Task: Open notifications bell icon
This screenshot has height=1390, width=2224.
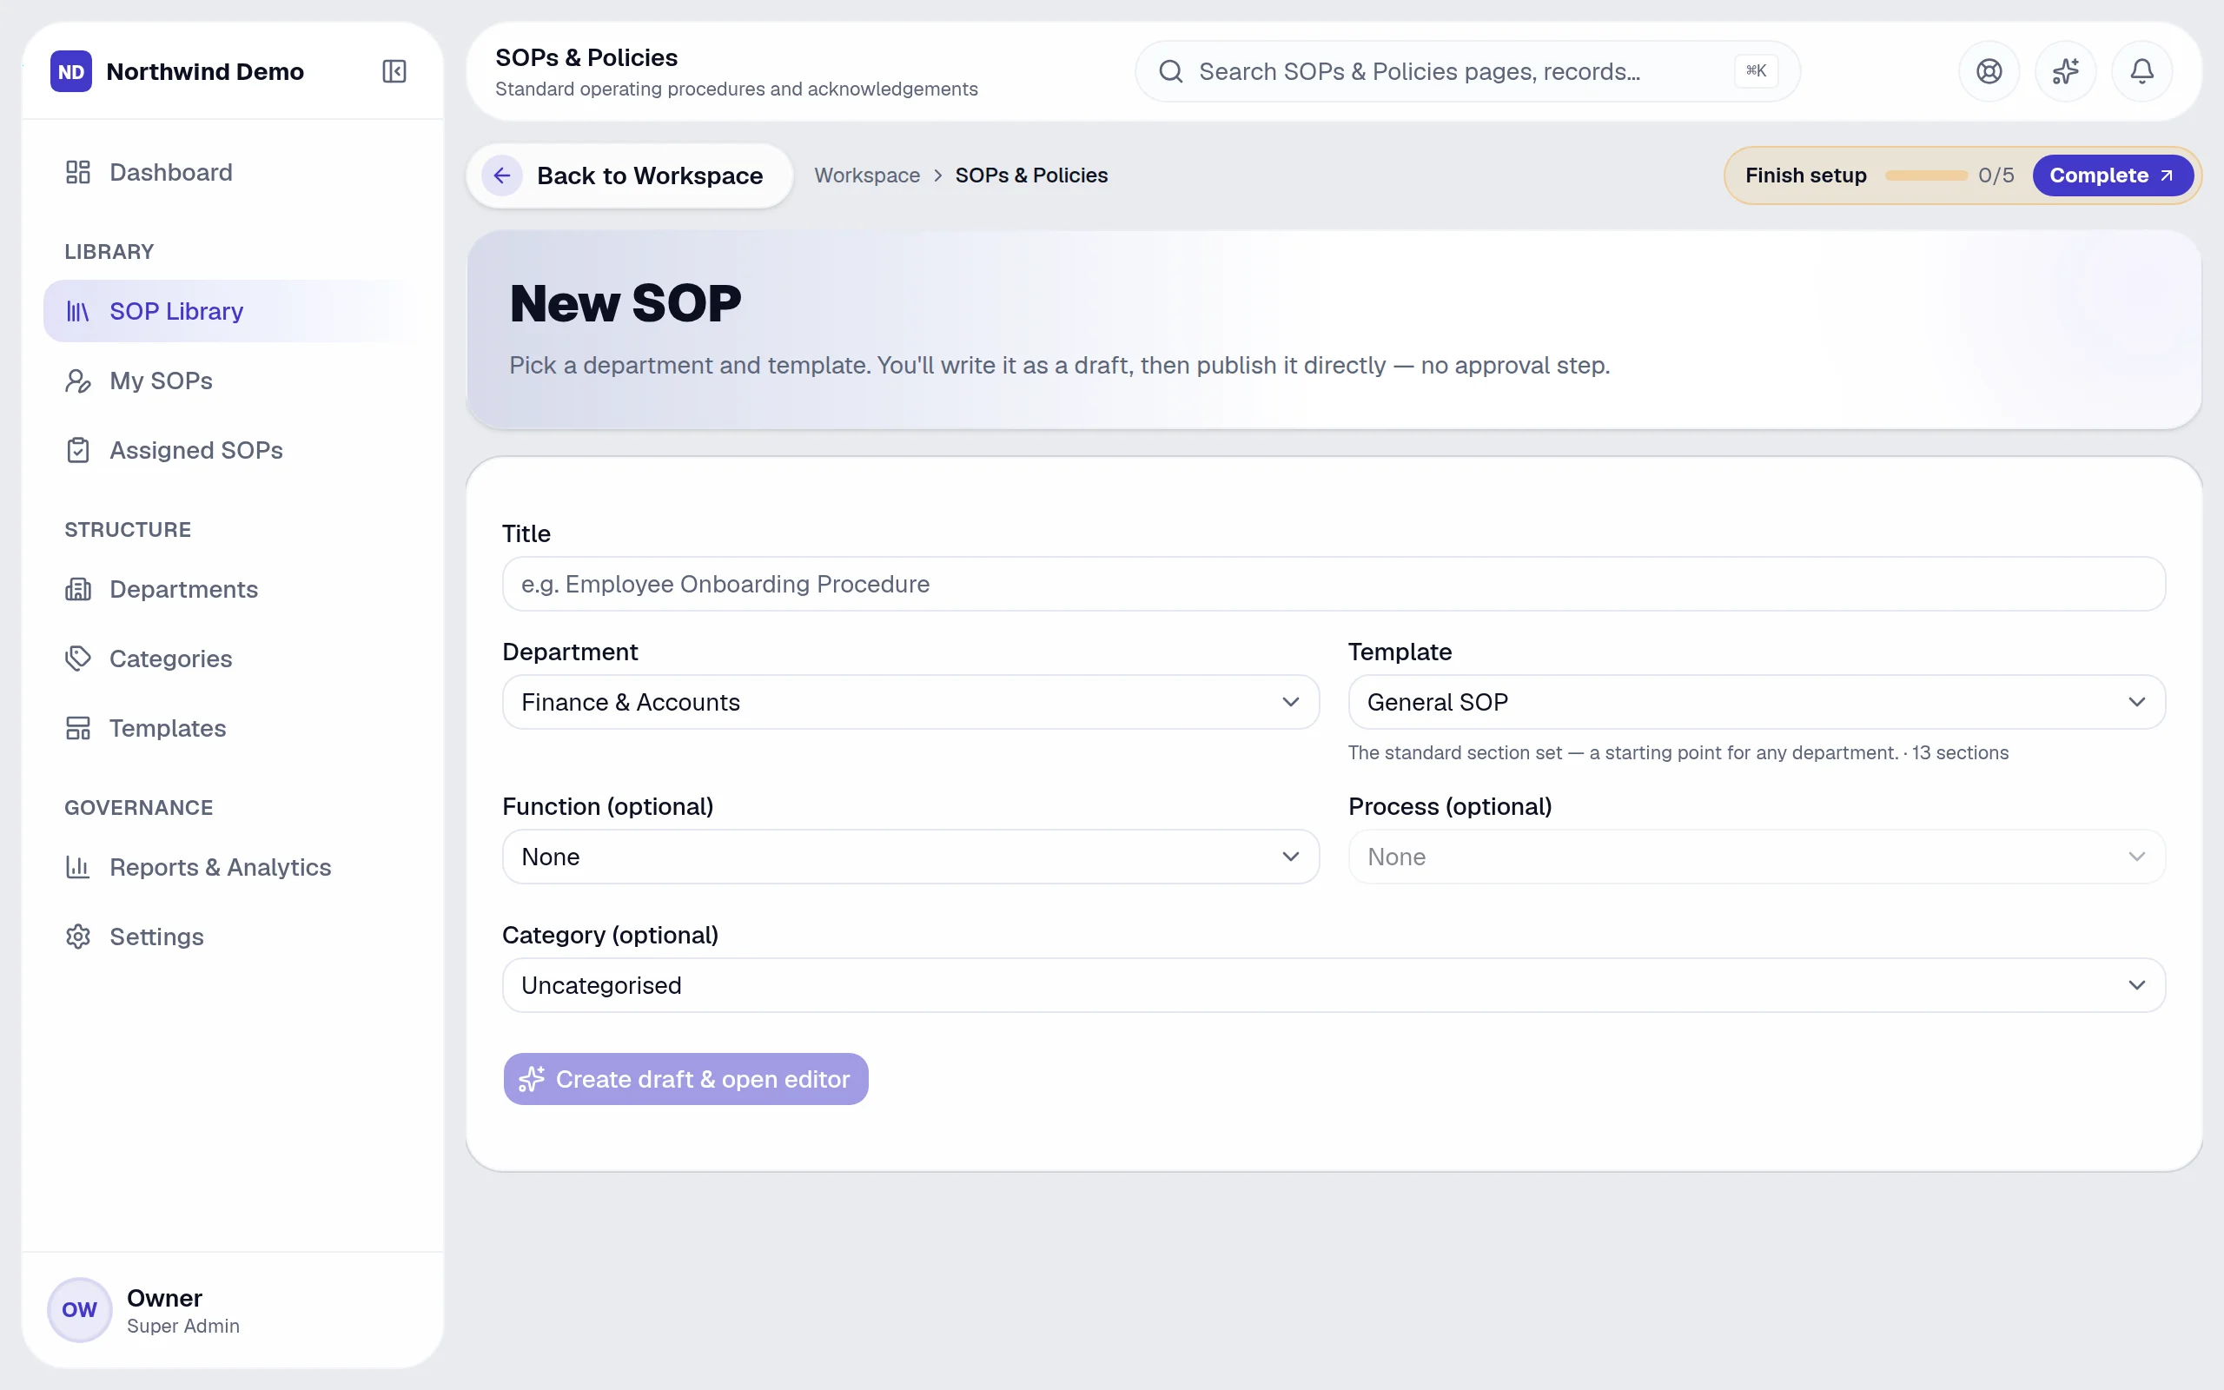Action: 2141,72
